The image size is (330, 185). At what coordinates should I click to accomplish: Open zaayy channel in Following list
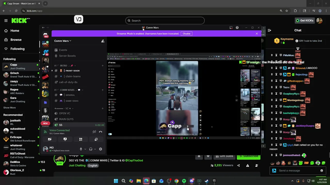20,83
